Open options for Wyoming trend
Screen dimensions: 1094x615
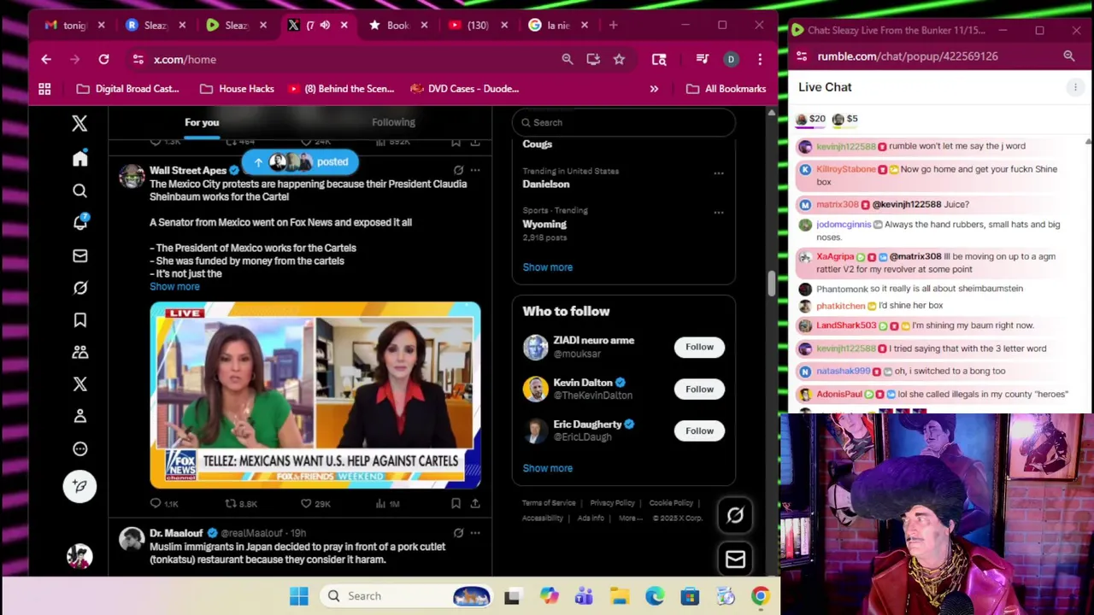(719, 212)
